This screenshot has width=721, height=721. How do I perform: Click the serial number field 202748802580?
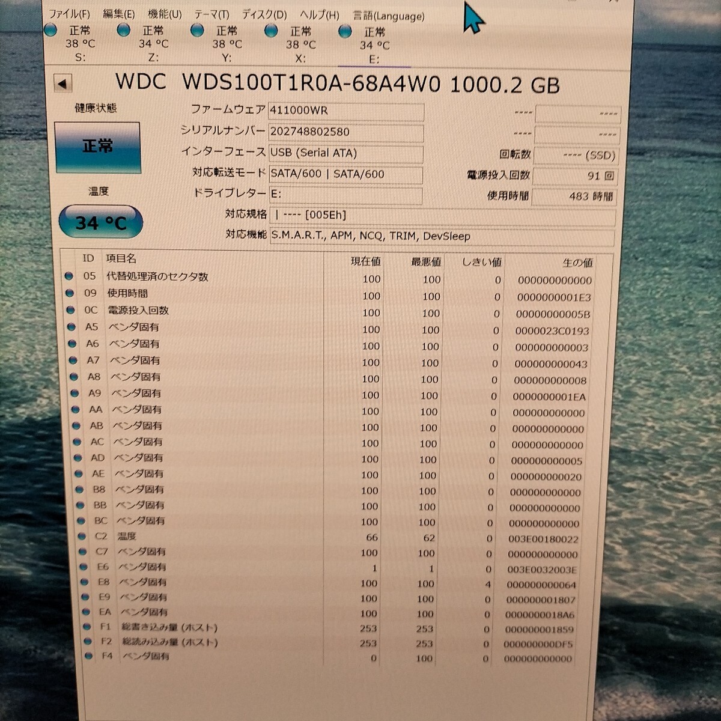click(346, 132)
